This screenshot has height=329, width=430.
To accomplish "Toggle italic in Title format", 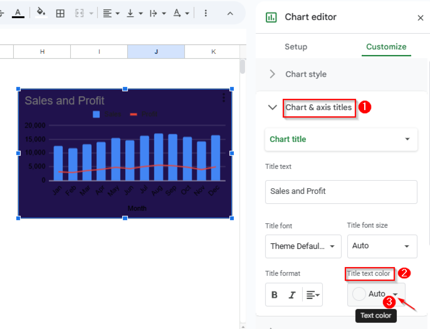I will pyautogui.click(x=292, y=295).
